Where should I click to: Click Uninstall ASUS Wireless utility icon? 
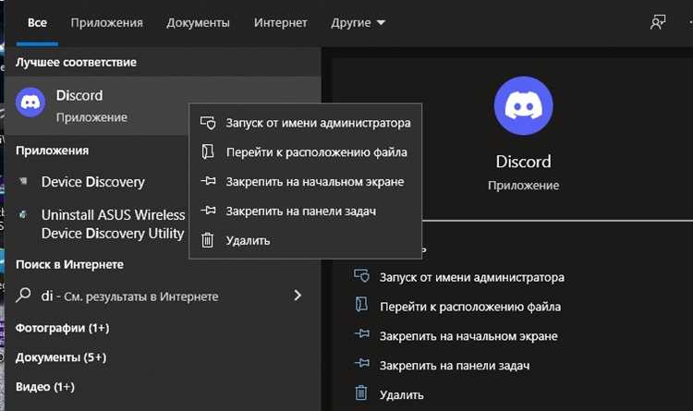tap(23, 215)
